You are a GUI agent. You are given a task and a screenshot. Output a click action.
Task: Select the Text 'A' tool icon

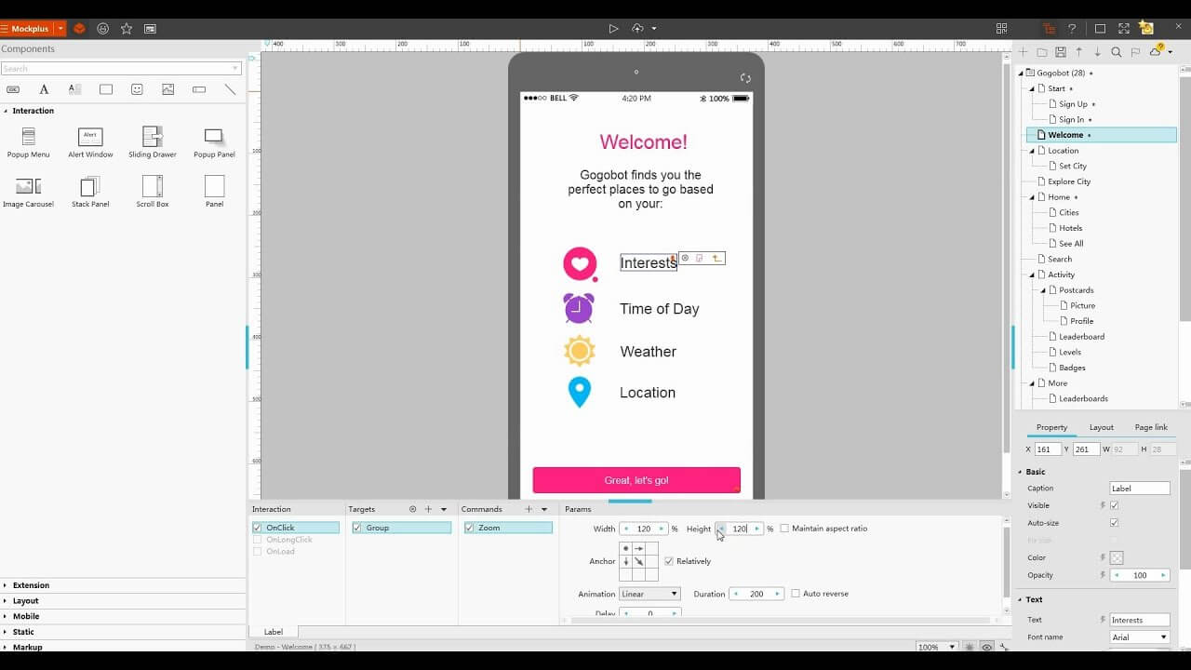(x=44, y=89)
